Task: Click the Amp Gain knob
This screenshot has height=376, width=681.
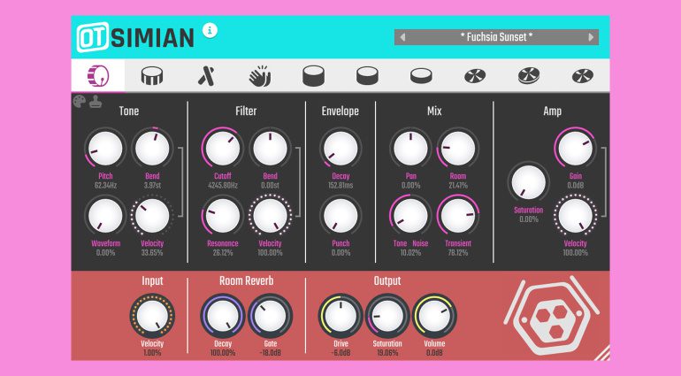Action: 575,148
